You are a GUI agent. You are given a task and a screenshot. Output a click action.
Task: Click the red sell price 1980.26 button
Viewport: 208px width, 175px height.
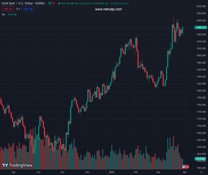(7, 9)
